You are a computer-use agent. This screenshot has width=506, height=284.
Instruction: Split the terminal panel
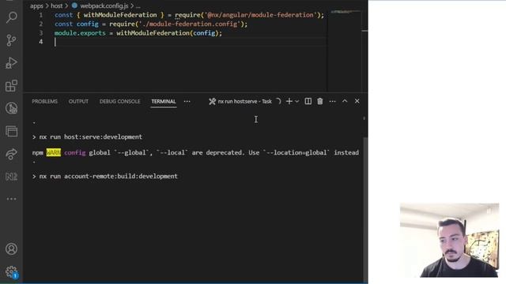(308, 102)
